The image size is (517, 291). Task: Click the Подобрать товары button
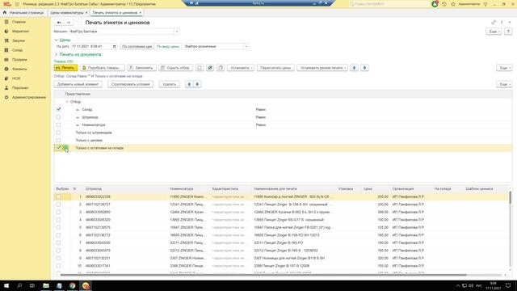103,68
